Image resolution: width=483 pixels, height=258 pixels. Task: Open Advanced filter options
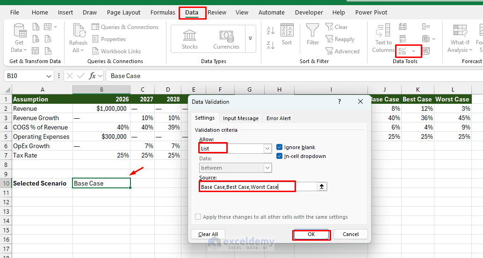[x=343, y=51]
